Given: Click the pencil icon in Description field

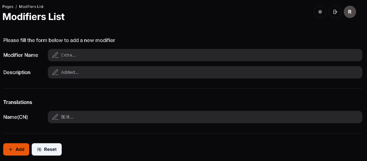Looking at the screenshot, I should pos(55,72).
